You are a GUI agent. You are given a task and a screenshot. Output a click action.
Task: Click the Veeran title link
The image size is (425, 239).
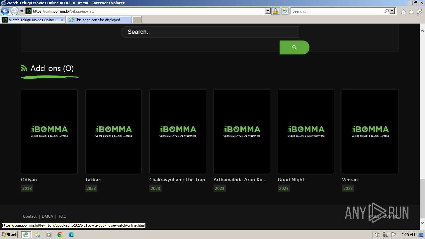pyautogui.click(x=350, y=180)
